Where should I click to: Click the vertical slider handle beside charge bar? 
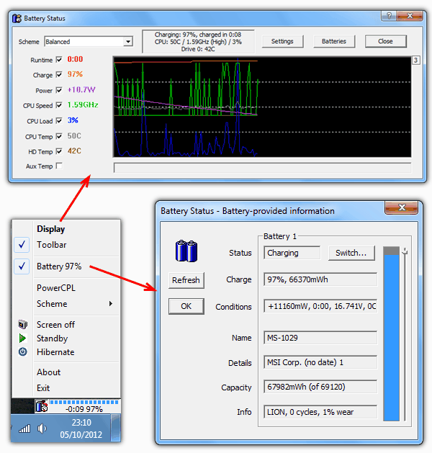[x=405, y=251]
